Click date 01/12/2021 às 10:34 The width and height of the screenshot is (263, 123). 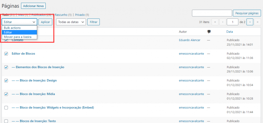point(240,85)
